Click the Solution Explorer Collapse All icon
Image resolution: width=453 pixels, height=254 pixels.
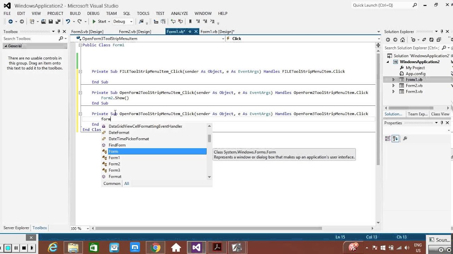coord(439,40)
